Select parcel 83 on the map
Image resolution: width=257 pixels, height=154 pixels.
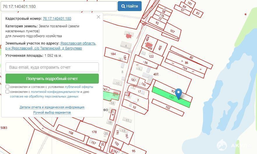tap(198, 13)
